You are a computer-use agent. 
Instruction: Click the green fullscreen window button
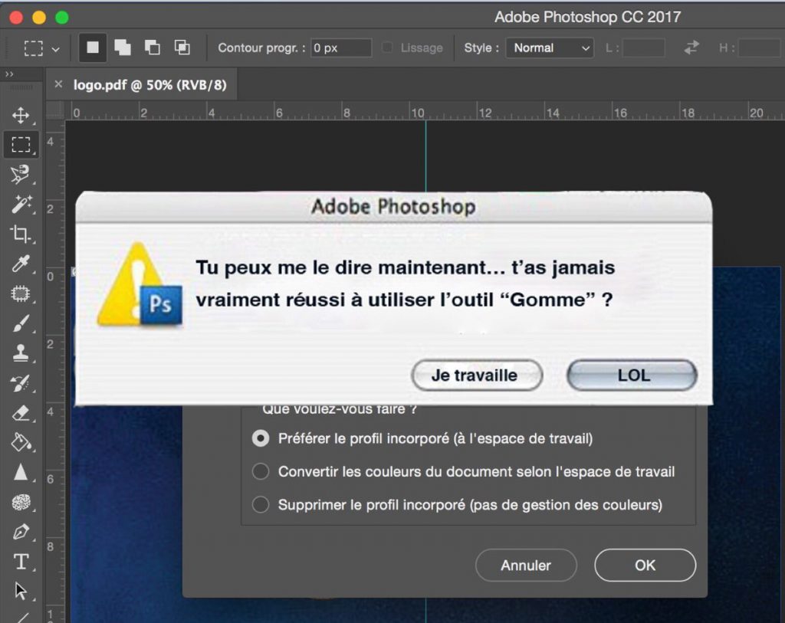click(62, 18)
